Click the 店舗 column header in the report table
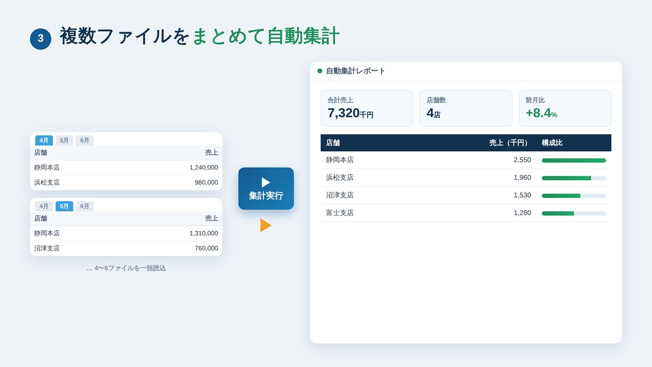This screenshot has width=652, height=367. [x=333, y=143]
